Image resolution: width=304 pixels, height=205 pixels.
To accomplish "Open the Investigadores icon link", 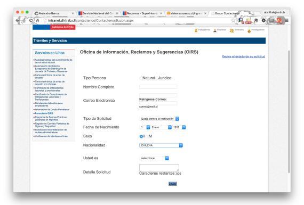I will tap(256, 30).
